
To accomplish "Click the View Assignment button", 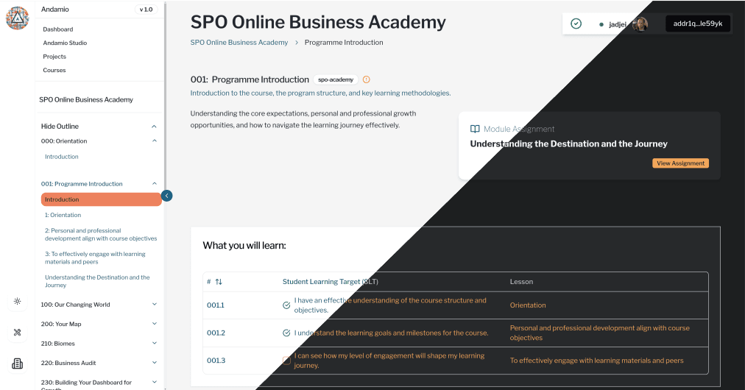I will click(x=680, y=163).
